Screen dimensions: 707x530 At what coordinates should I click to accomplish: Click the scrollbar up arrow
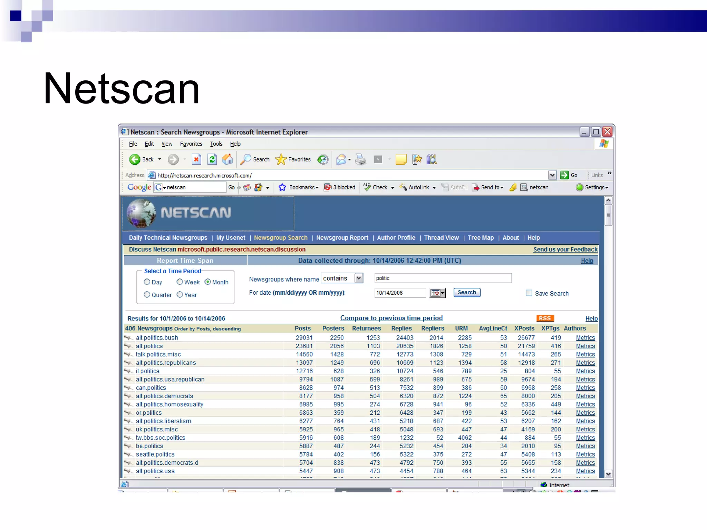[x=609, y=200]
